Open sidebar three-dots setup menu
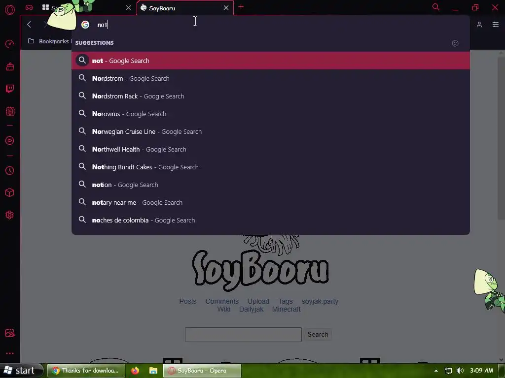Viewport: 505px width, 378px height. coord(10,353)
